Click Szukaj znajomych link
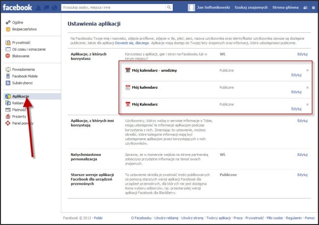 [x=251, y=7]
